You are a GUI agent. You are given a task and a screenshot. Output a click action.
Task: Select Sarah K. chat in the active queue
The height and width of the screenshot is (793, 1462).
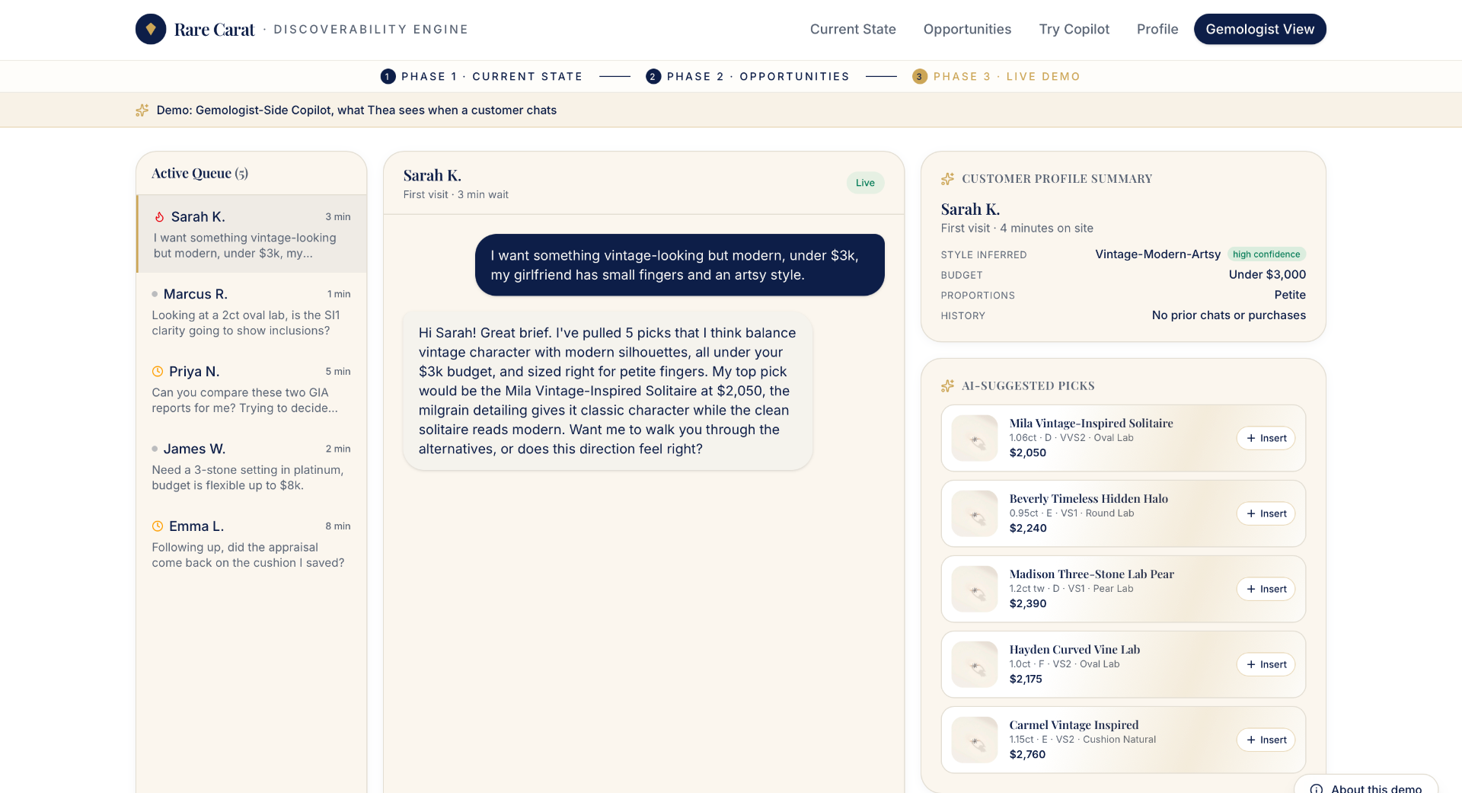(x=252, y=234)
